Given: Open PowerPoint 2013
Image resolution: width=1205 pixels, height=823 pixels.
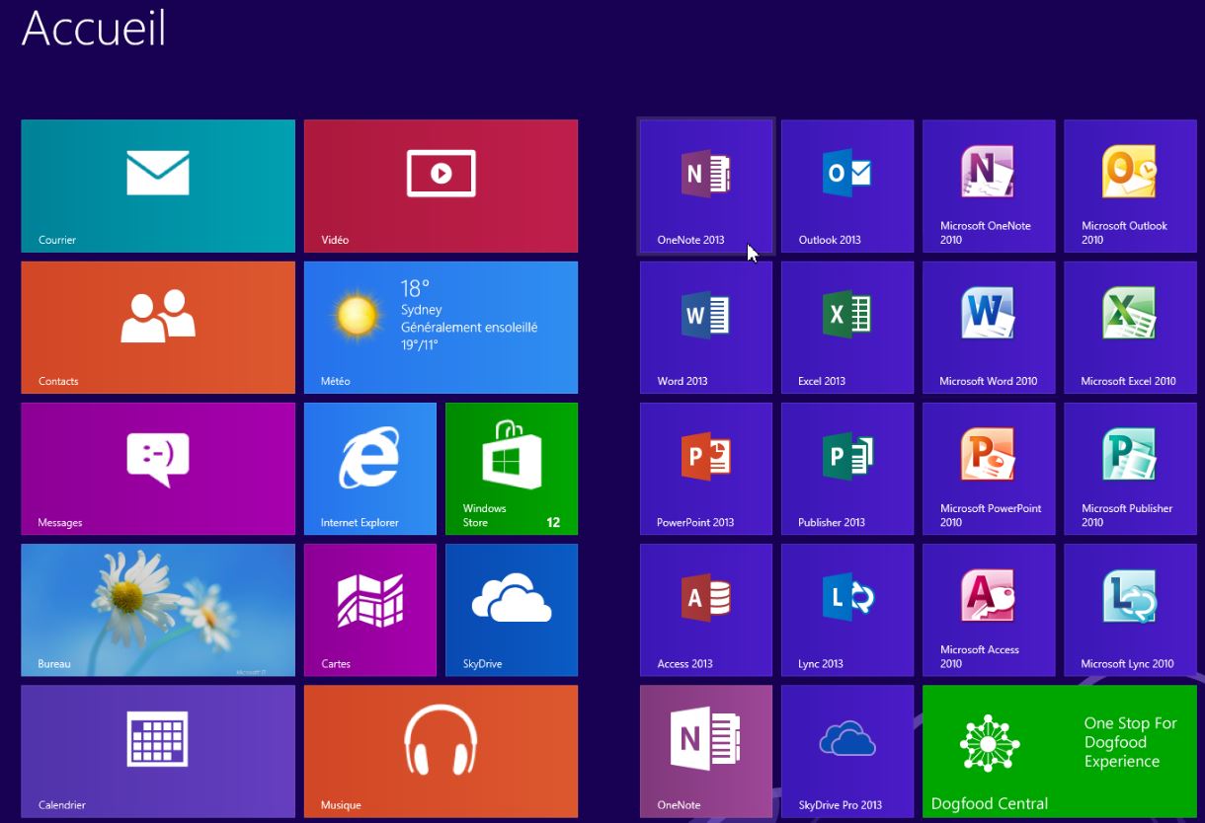Looking at the screenshot, I should coord(705,469).
